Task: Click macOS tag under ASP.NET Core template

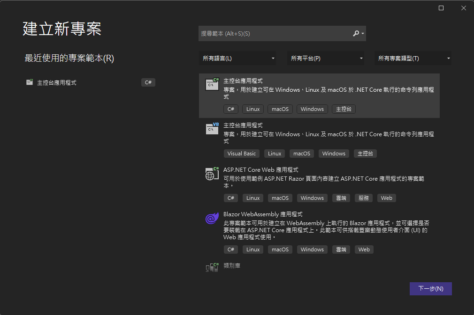Action: 280,198
